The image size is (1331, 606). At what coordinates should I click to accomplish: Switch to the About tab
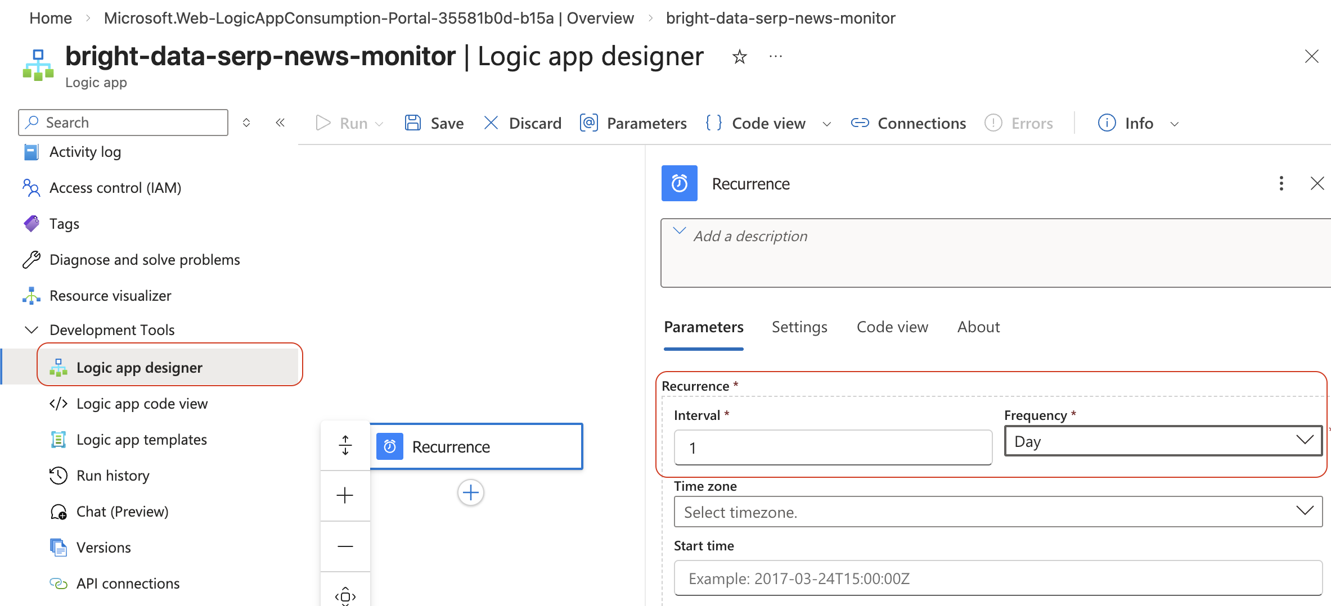point(978,327)
